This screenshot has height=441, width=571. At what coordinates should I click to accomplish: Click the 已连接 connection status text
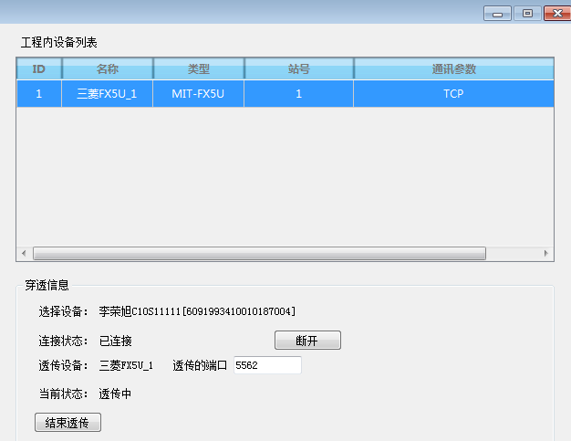[116, 341]
